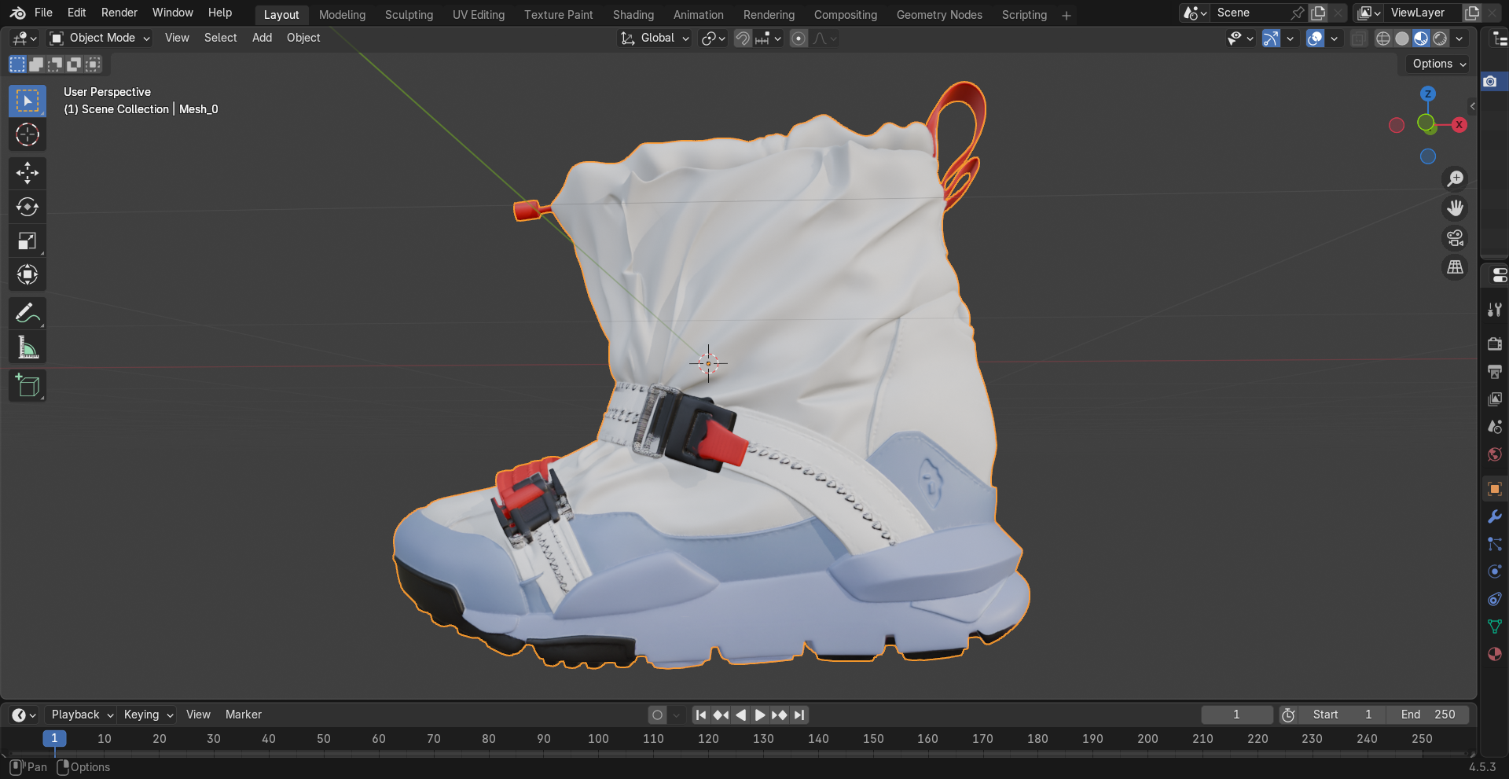Jump to the last frame endpoint

click(799, 715)
